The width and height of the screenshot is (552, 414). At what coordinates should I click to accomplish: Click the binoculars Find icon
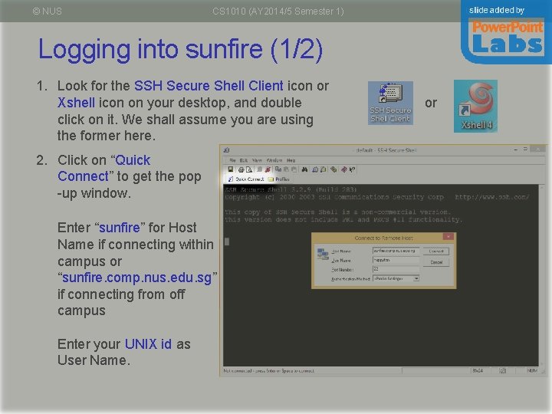coord(304,169)
